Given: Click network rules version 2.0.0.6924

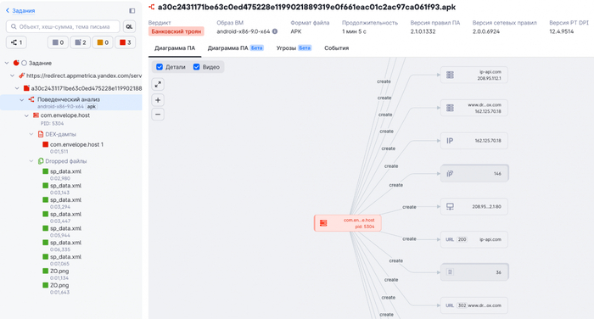Looking at the screenshot, I should [x=486, y=31].
